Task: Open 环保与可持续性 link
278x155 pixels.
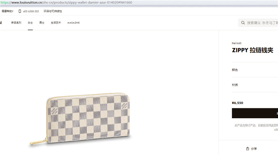Action: [53, 11]
